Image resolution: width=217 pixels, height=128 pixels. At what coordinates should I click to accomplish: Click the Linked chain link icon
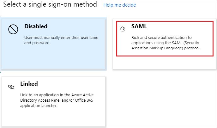11,87
